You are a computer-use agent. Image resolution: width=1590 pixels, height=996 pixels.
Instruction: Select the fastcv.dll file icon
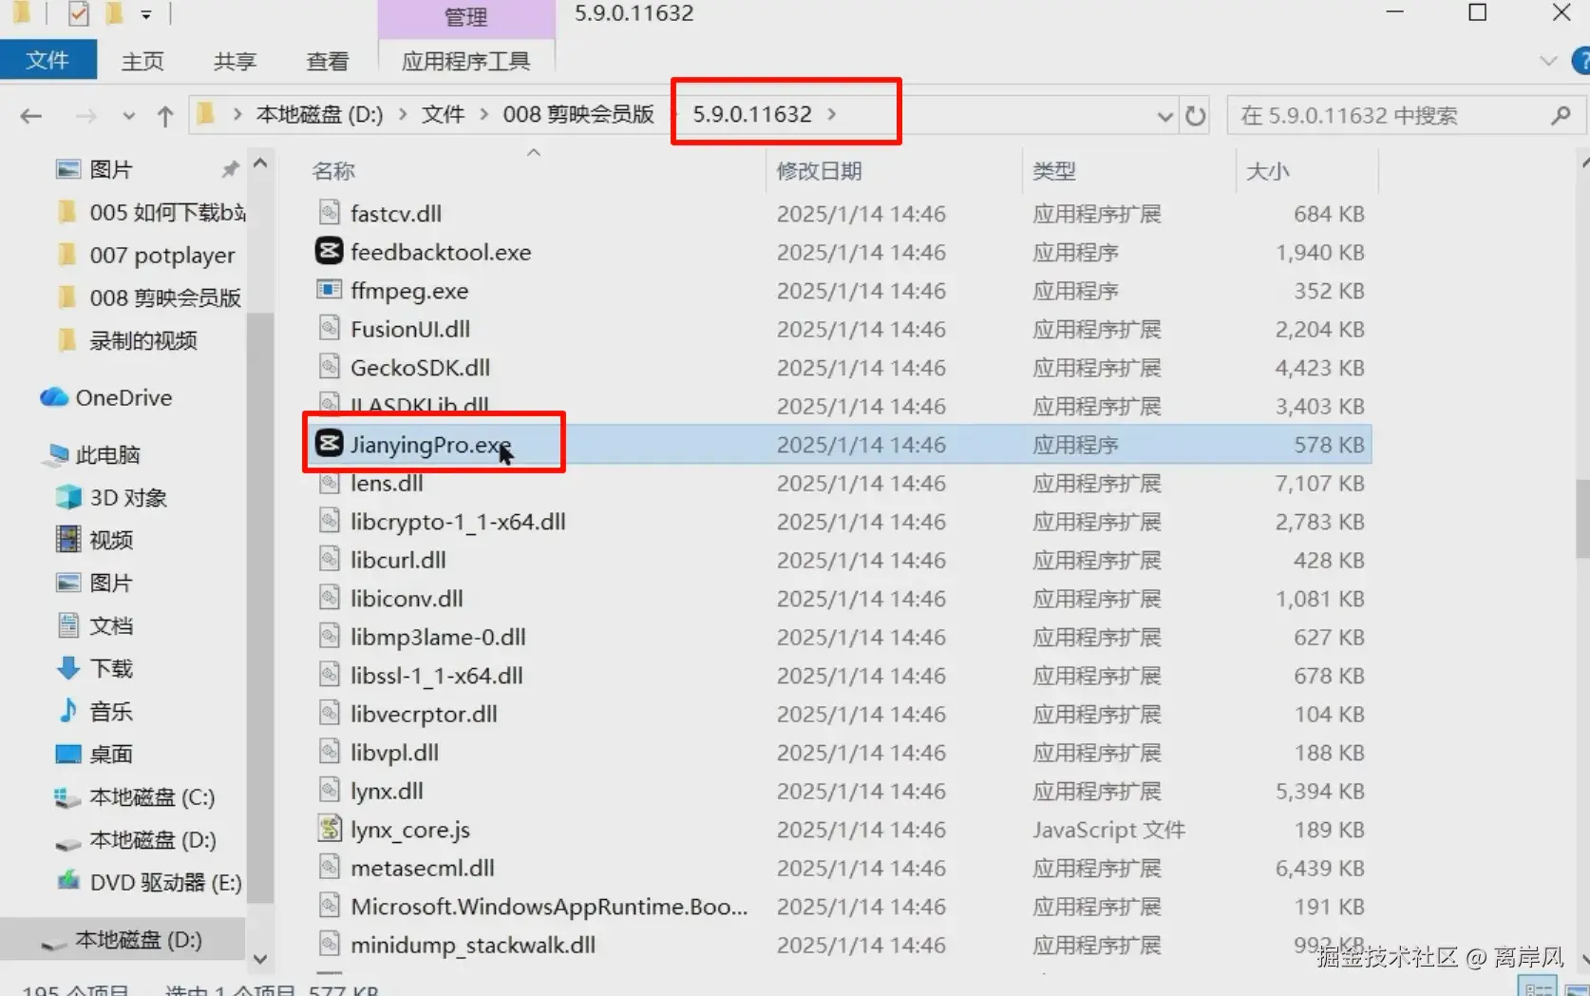(x=329, y=213)
